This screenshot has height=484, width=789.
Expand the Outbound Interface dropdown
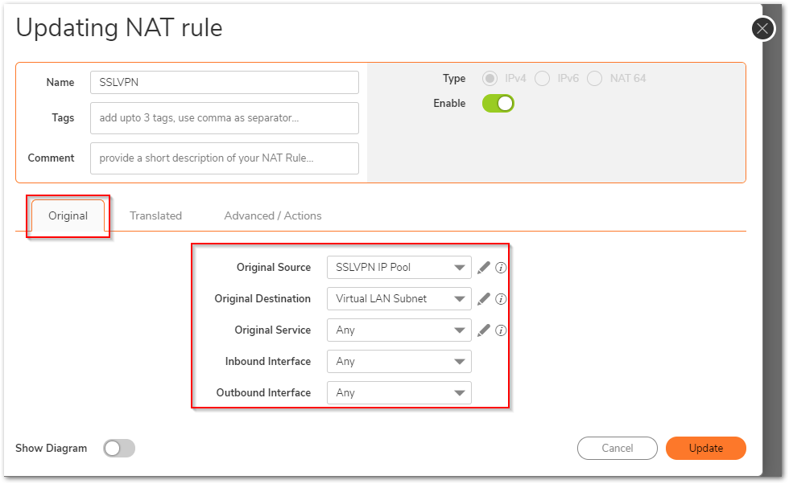pos(399,392)
